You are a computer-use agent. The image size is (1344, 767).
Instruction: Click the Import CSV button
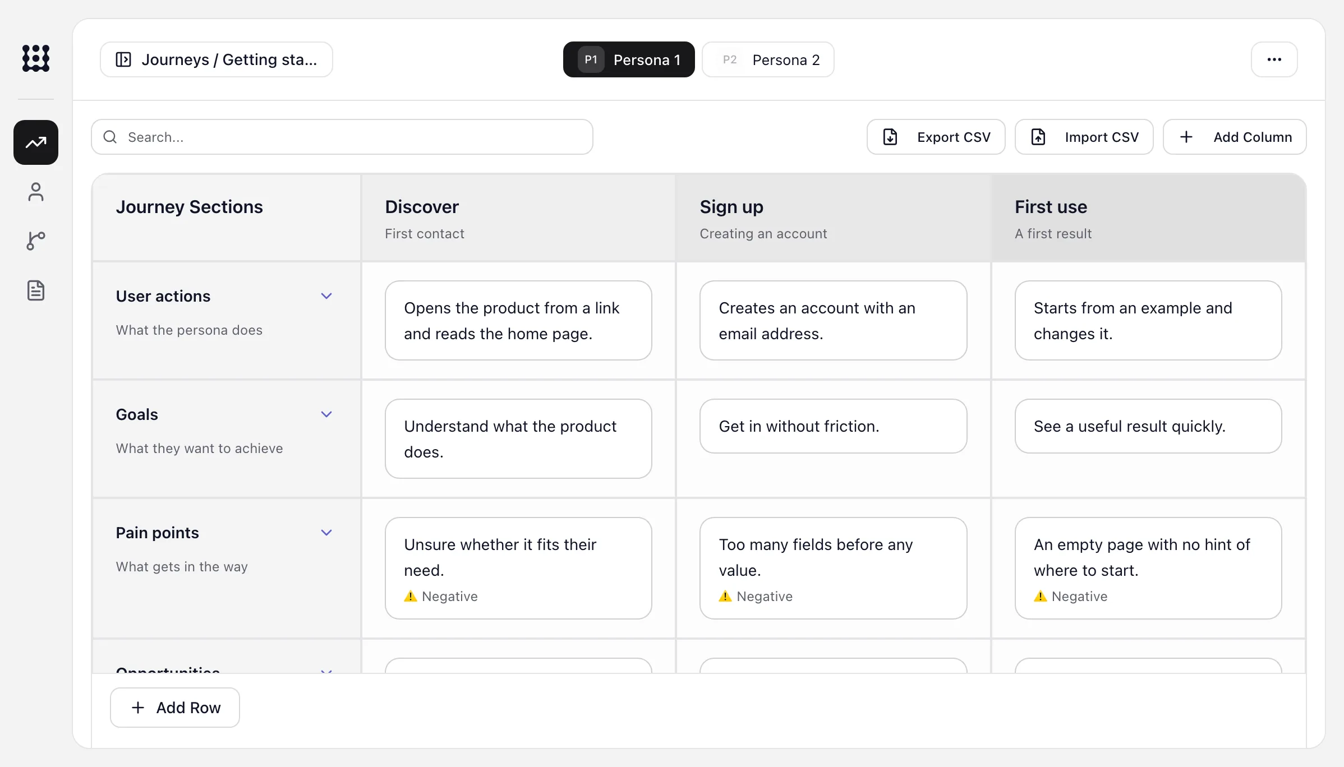(1084, 137)
